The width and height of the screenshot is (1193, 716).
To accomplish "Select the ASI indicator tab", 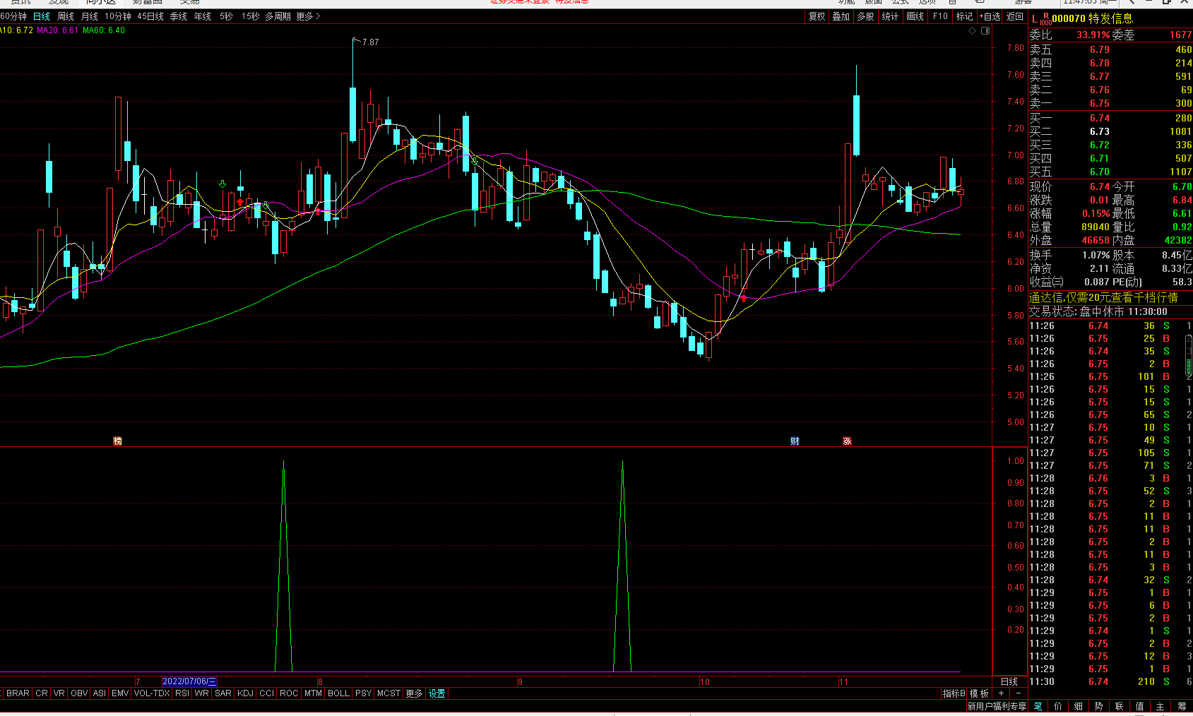I will click(100, 693).
